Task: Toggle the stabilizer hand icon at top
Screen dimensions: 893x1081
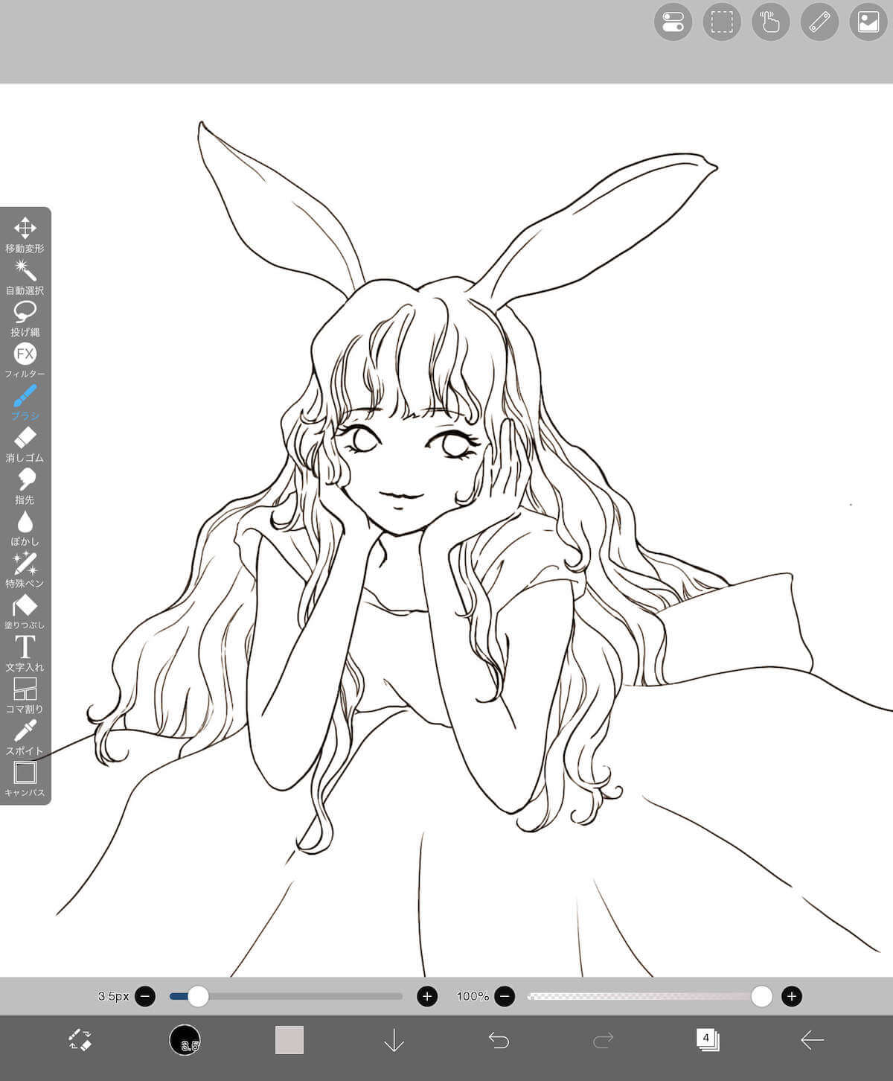Action: pyautogui.click(x=770, y=22)
